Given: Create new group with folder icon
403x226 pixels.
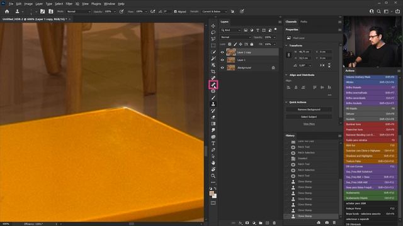Looking at the screenshot, I should pos(261,223).
